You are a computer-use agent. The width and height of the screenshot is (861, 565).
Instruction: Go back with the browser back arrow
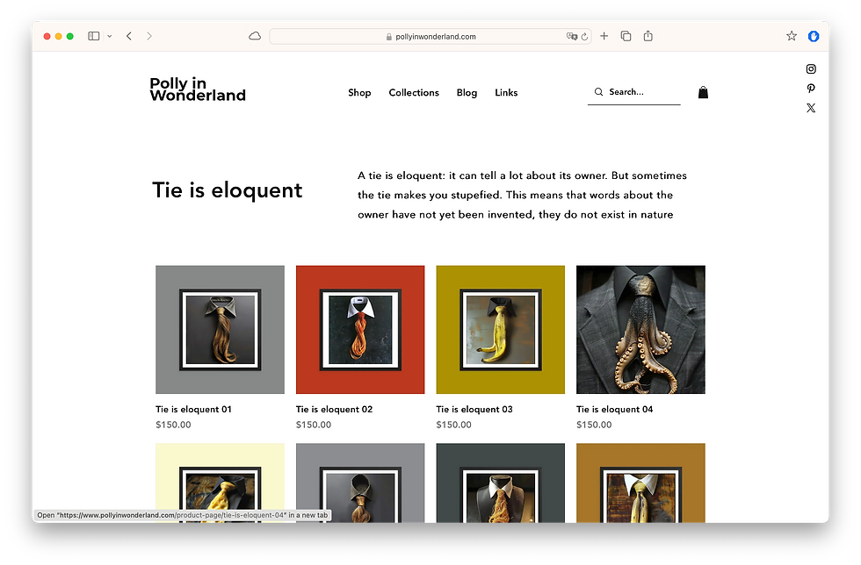coord(129,36)
